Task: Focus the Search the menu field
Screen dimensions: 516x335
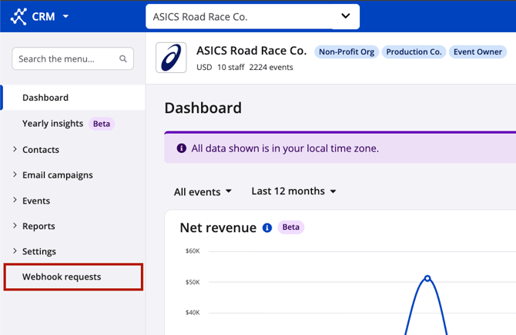Action: pos(72,58)
